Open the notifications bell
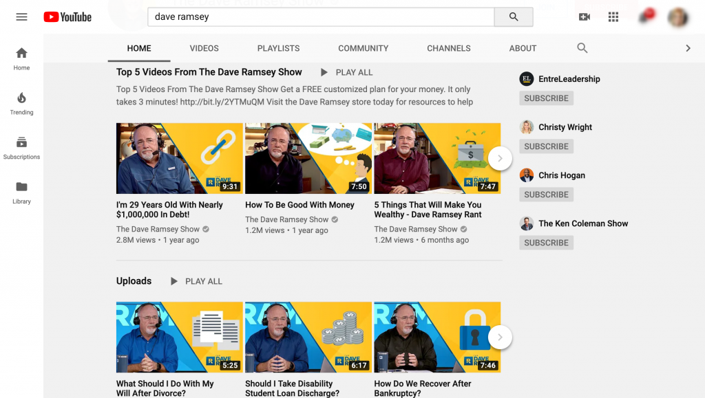Screen dimensions: 705x398 click(x=646, y=16)
